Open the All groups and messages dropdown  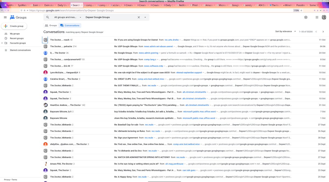pos(68,17)
